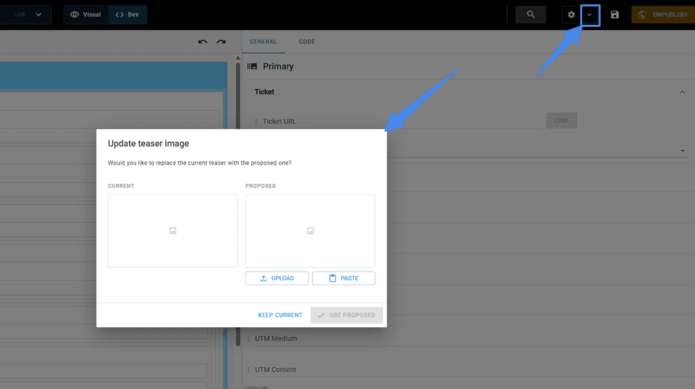Click the undo arrow icon

pos(203,42)
